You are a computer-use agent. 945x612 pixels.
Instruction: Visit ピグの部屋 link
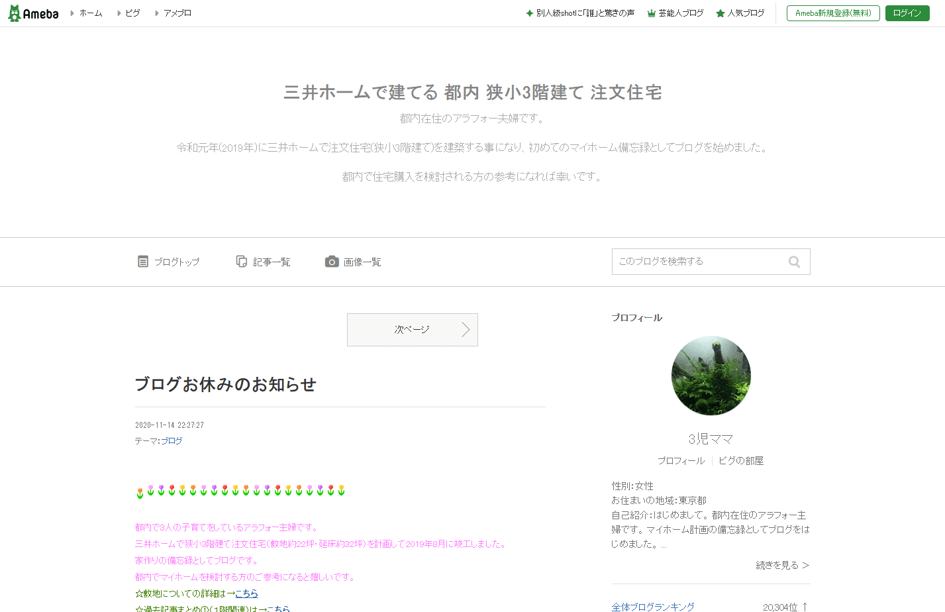[x=741, y=461]
